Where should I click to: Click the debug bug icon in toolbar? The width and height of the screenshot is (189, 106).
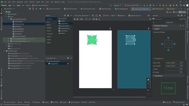click(154, 5)
